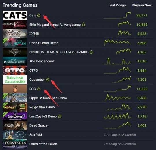Click the flame icon next to Shin Megami Tensei V
The image size is (156, 150).
coord(83,25)
